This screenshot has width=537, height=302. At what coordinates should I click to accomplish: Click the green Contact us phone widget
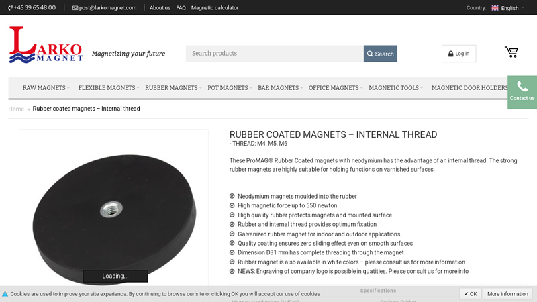point(522,92)
